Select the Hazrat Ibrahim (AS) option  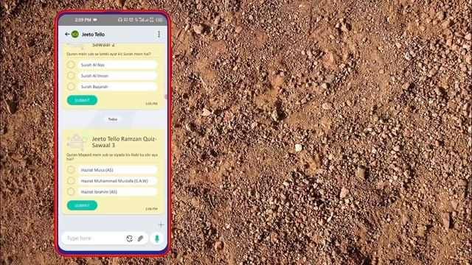[112, 191]
